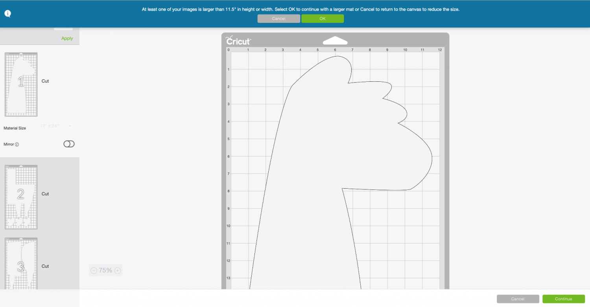Click the Cut label beside mat 1
This screenshot has width=590, height=307.
pos(45,81)
